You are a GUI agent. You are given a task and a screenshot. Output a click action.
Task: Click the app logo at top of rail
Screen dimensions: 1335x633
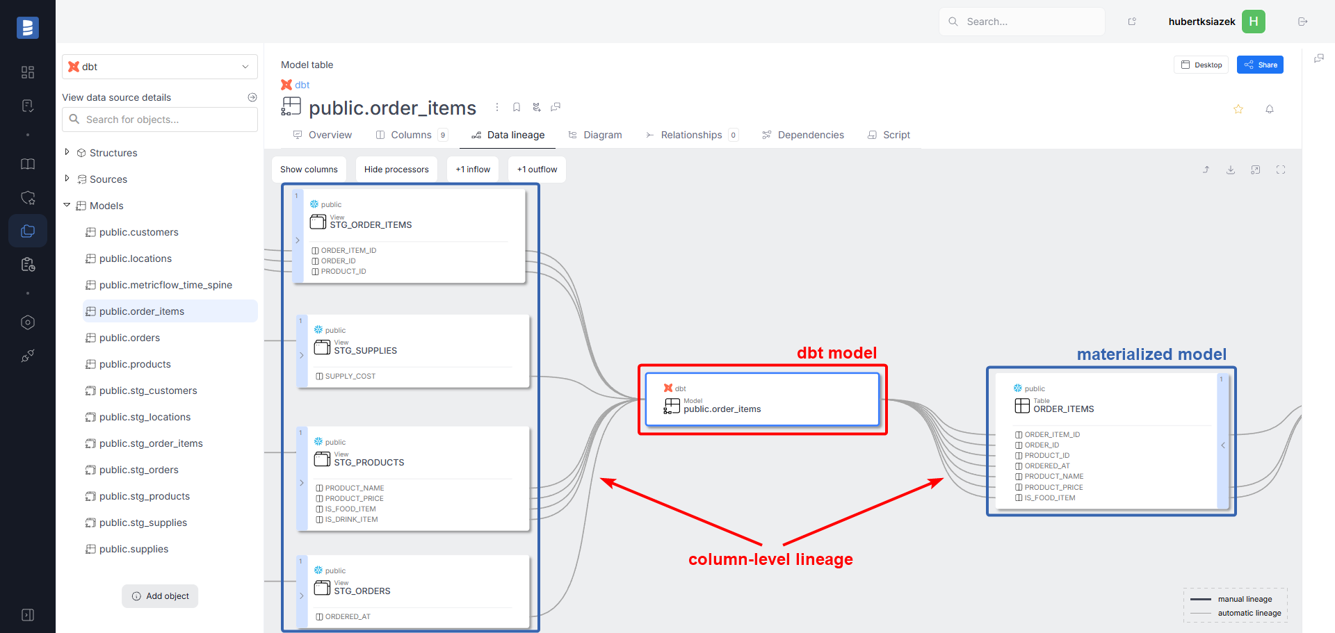coord(28,28)
